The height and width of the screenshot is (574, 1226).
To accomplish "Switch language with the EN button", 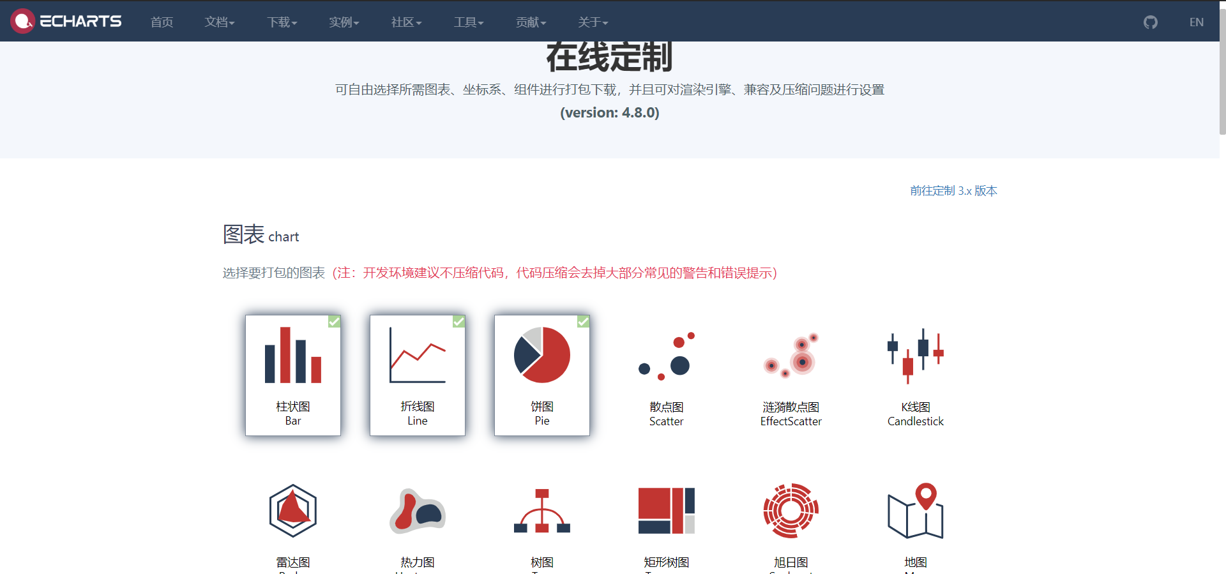I will point(1196,22).
